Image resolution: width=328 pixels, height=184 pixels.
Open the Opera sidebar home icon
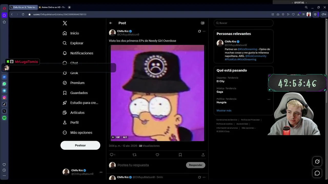click(x=4, y=15)
